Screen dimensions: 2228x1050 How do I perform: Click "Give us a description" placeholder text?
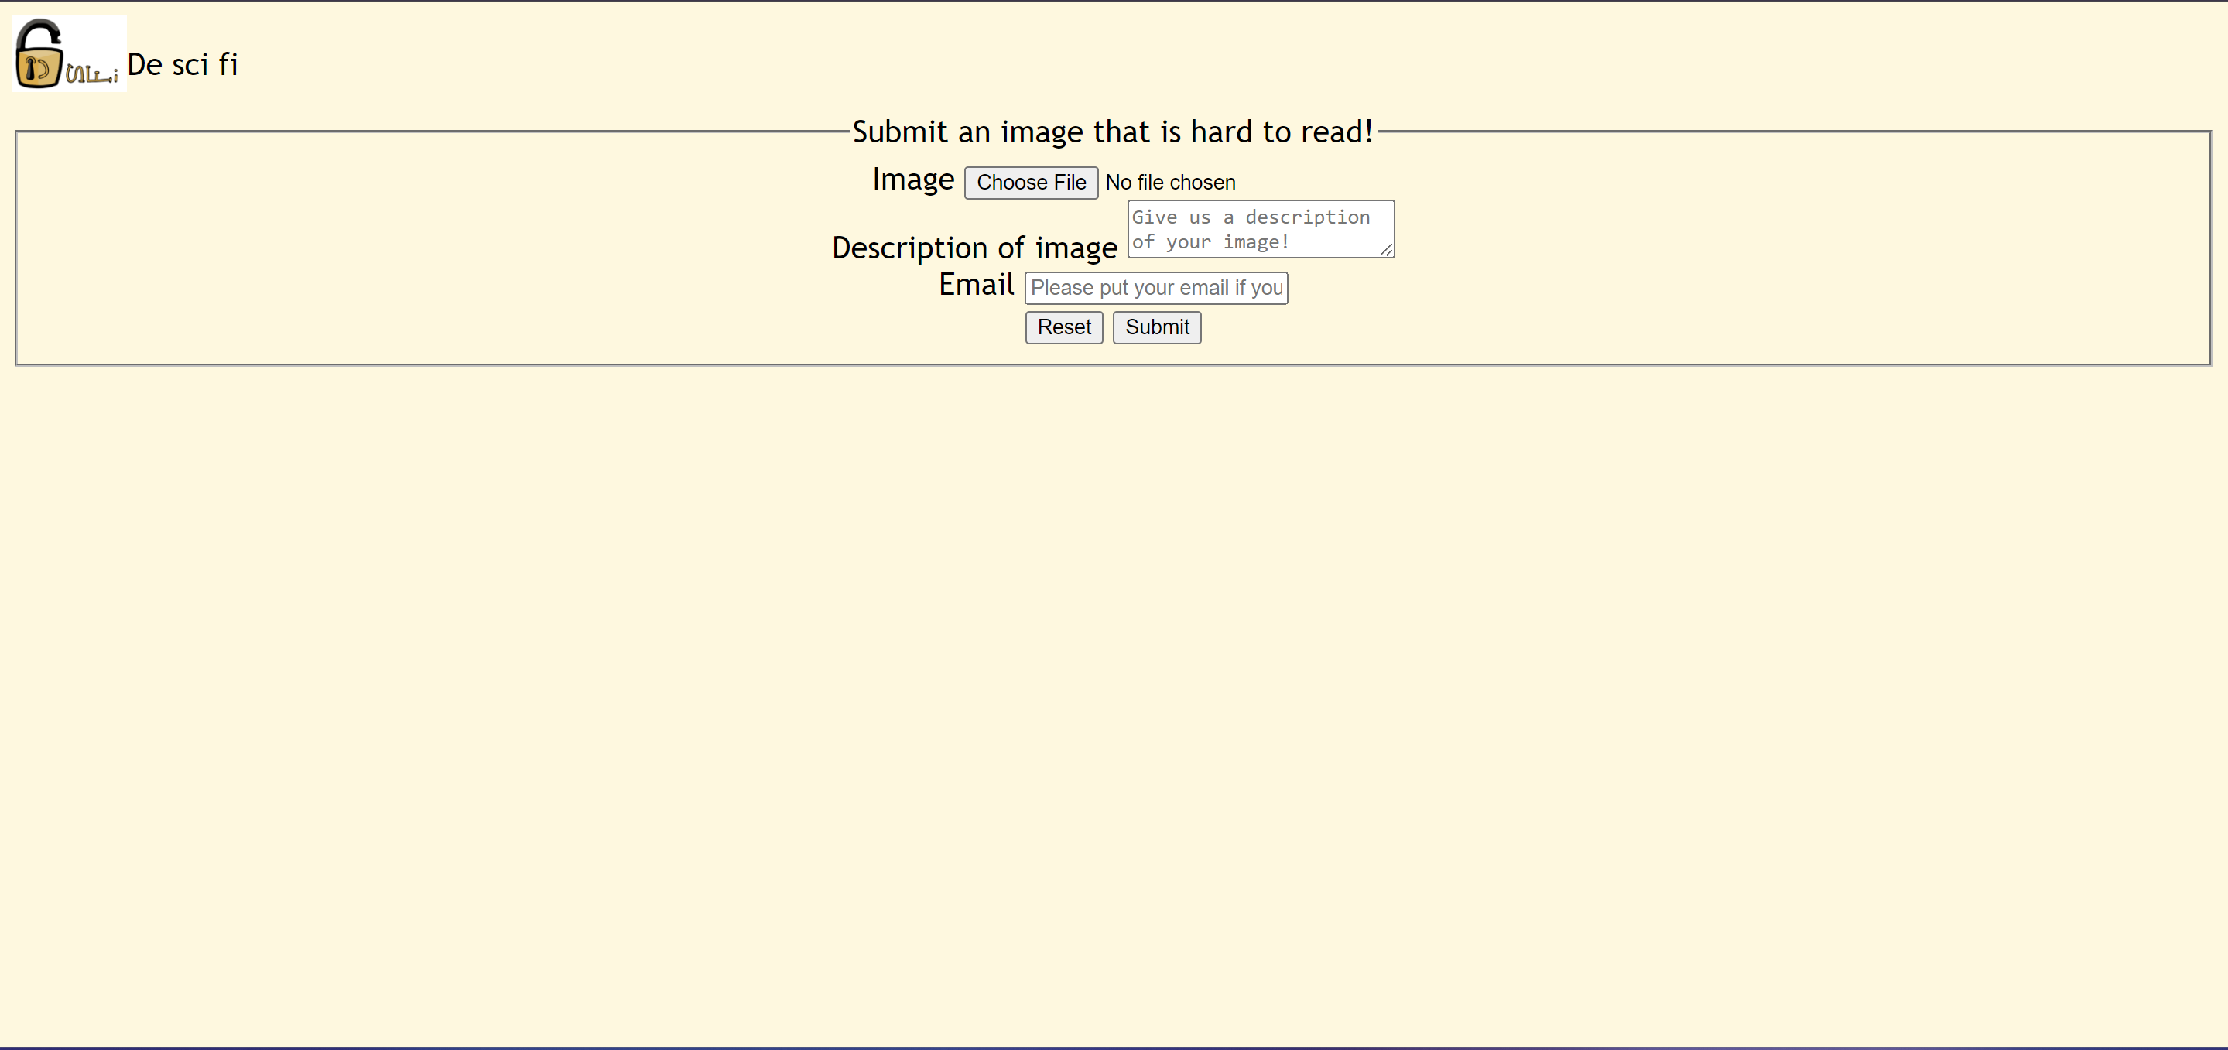click(x=1250, y=217)
